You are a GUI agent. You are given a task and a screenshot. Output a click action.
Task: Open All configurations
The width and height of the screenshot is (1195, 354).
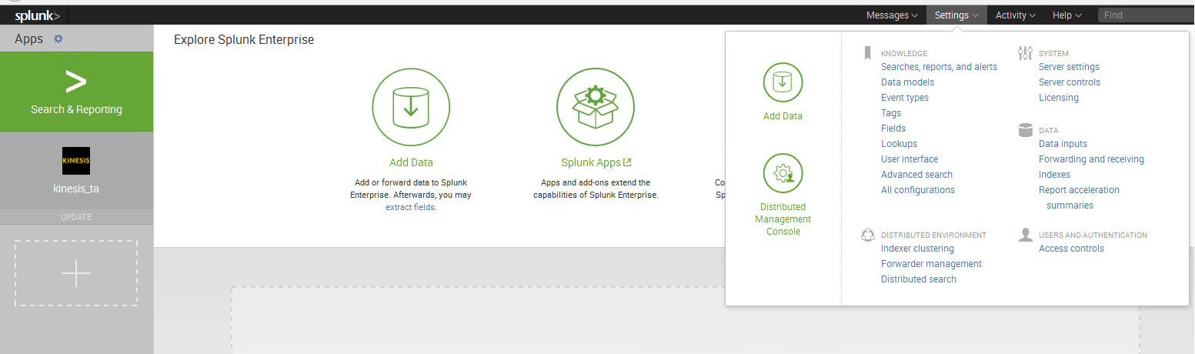pos(918,190)
